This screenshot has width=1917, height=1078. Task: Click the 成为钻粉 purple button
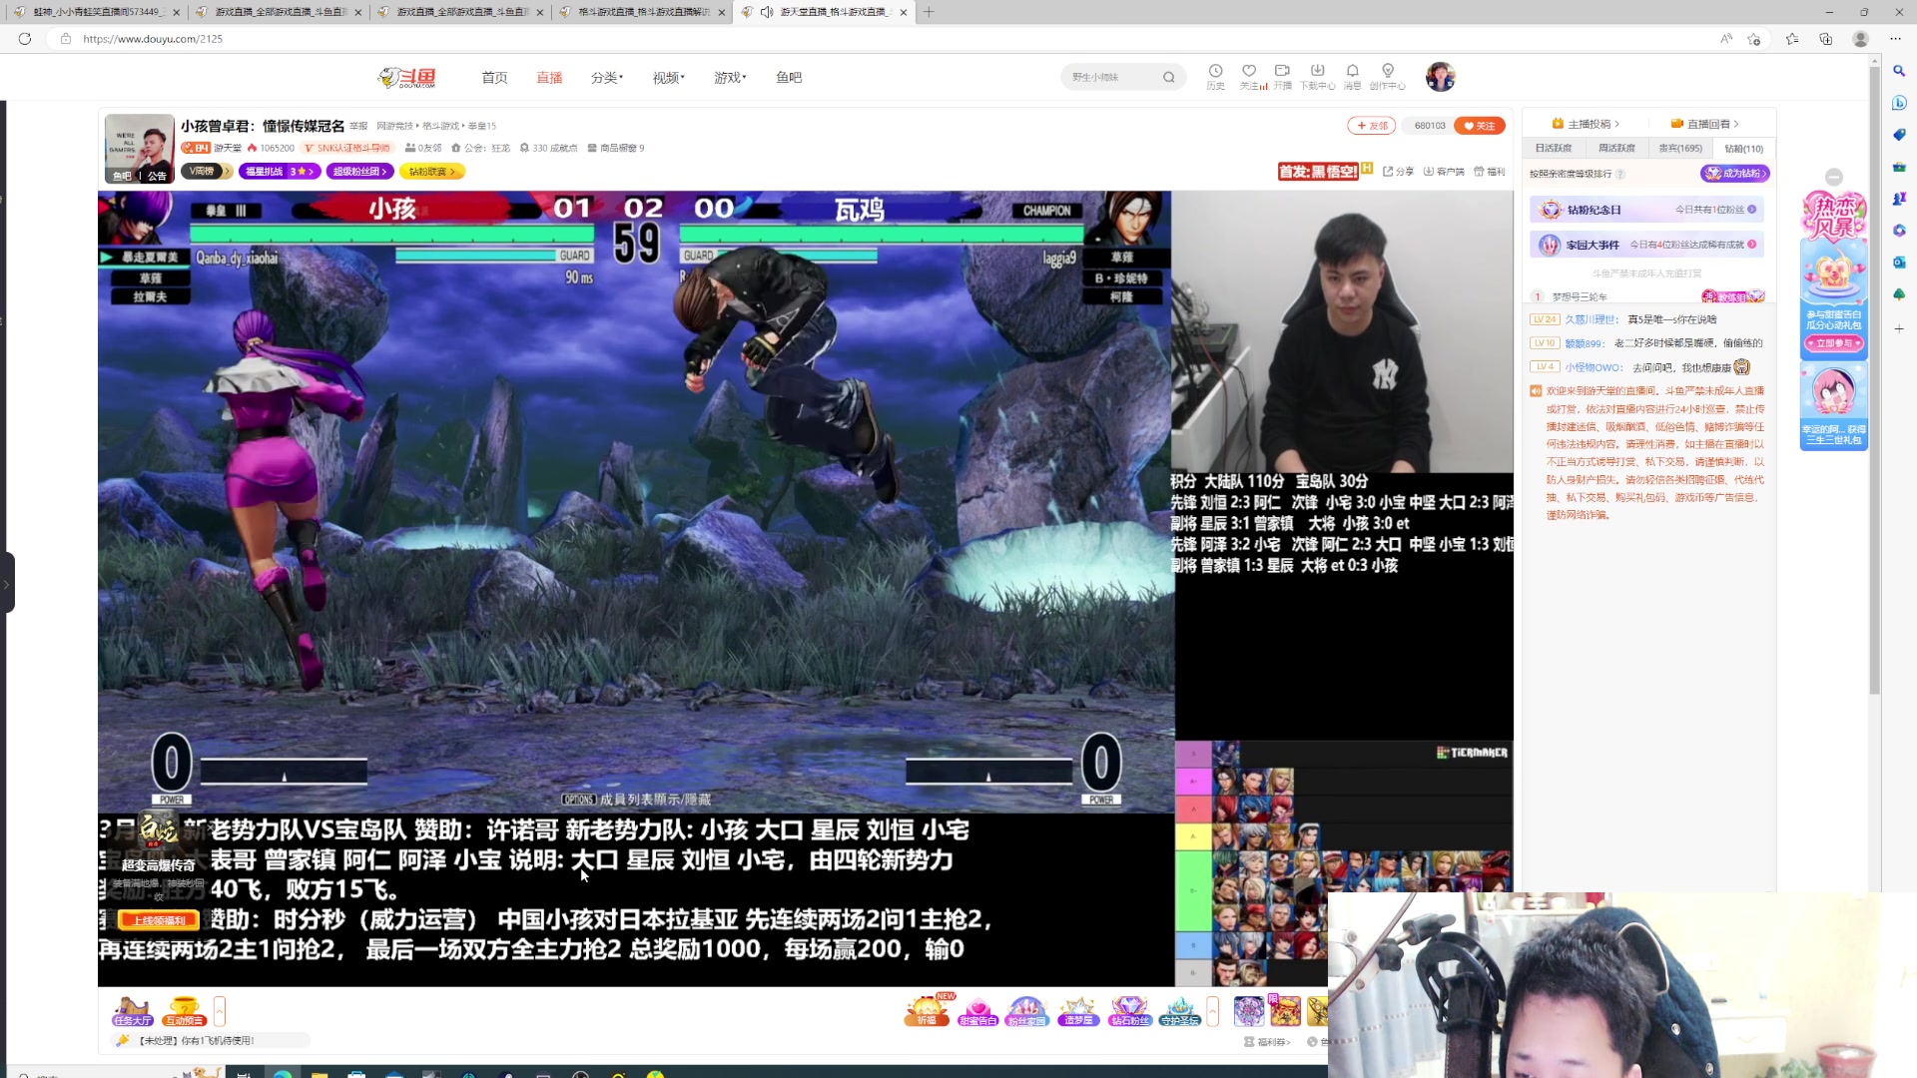coord(1735,174)
